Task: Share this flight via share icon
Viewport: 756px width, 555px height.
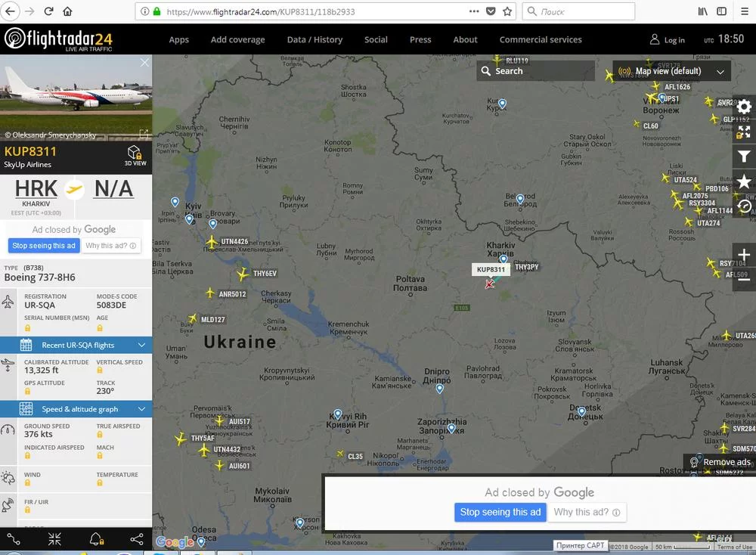Action: 137,539
